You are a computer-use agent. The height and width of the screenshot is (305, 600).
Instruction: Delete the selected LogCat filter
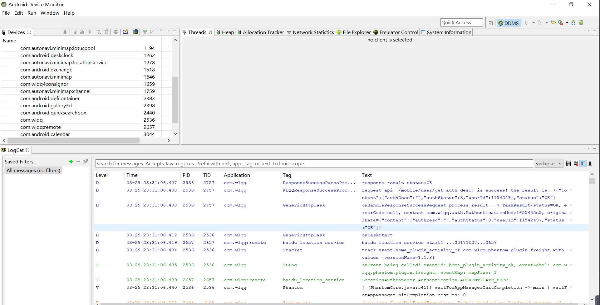tap(78, 162)
